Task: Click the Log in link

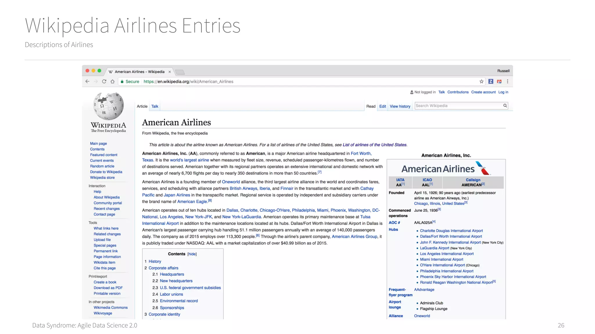Action: coord(503,92)
